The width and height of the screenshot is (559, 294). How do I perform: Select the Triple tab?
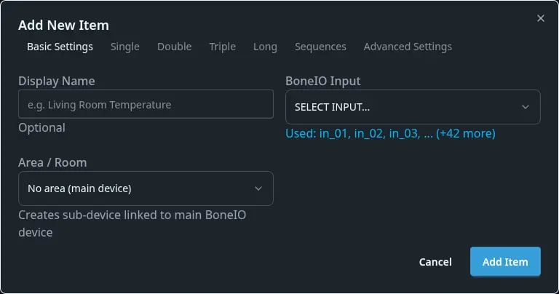[222, 47]
